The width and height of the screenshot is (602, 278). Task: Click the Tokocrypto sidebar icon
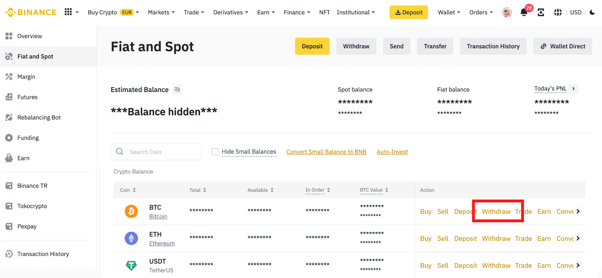9,206
